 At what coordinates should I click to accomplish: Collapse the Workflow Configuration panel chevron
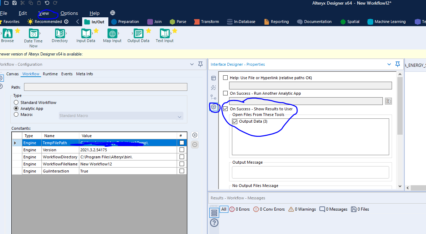point(192,64)
